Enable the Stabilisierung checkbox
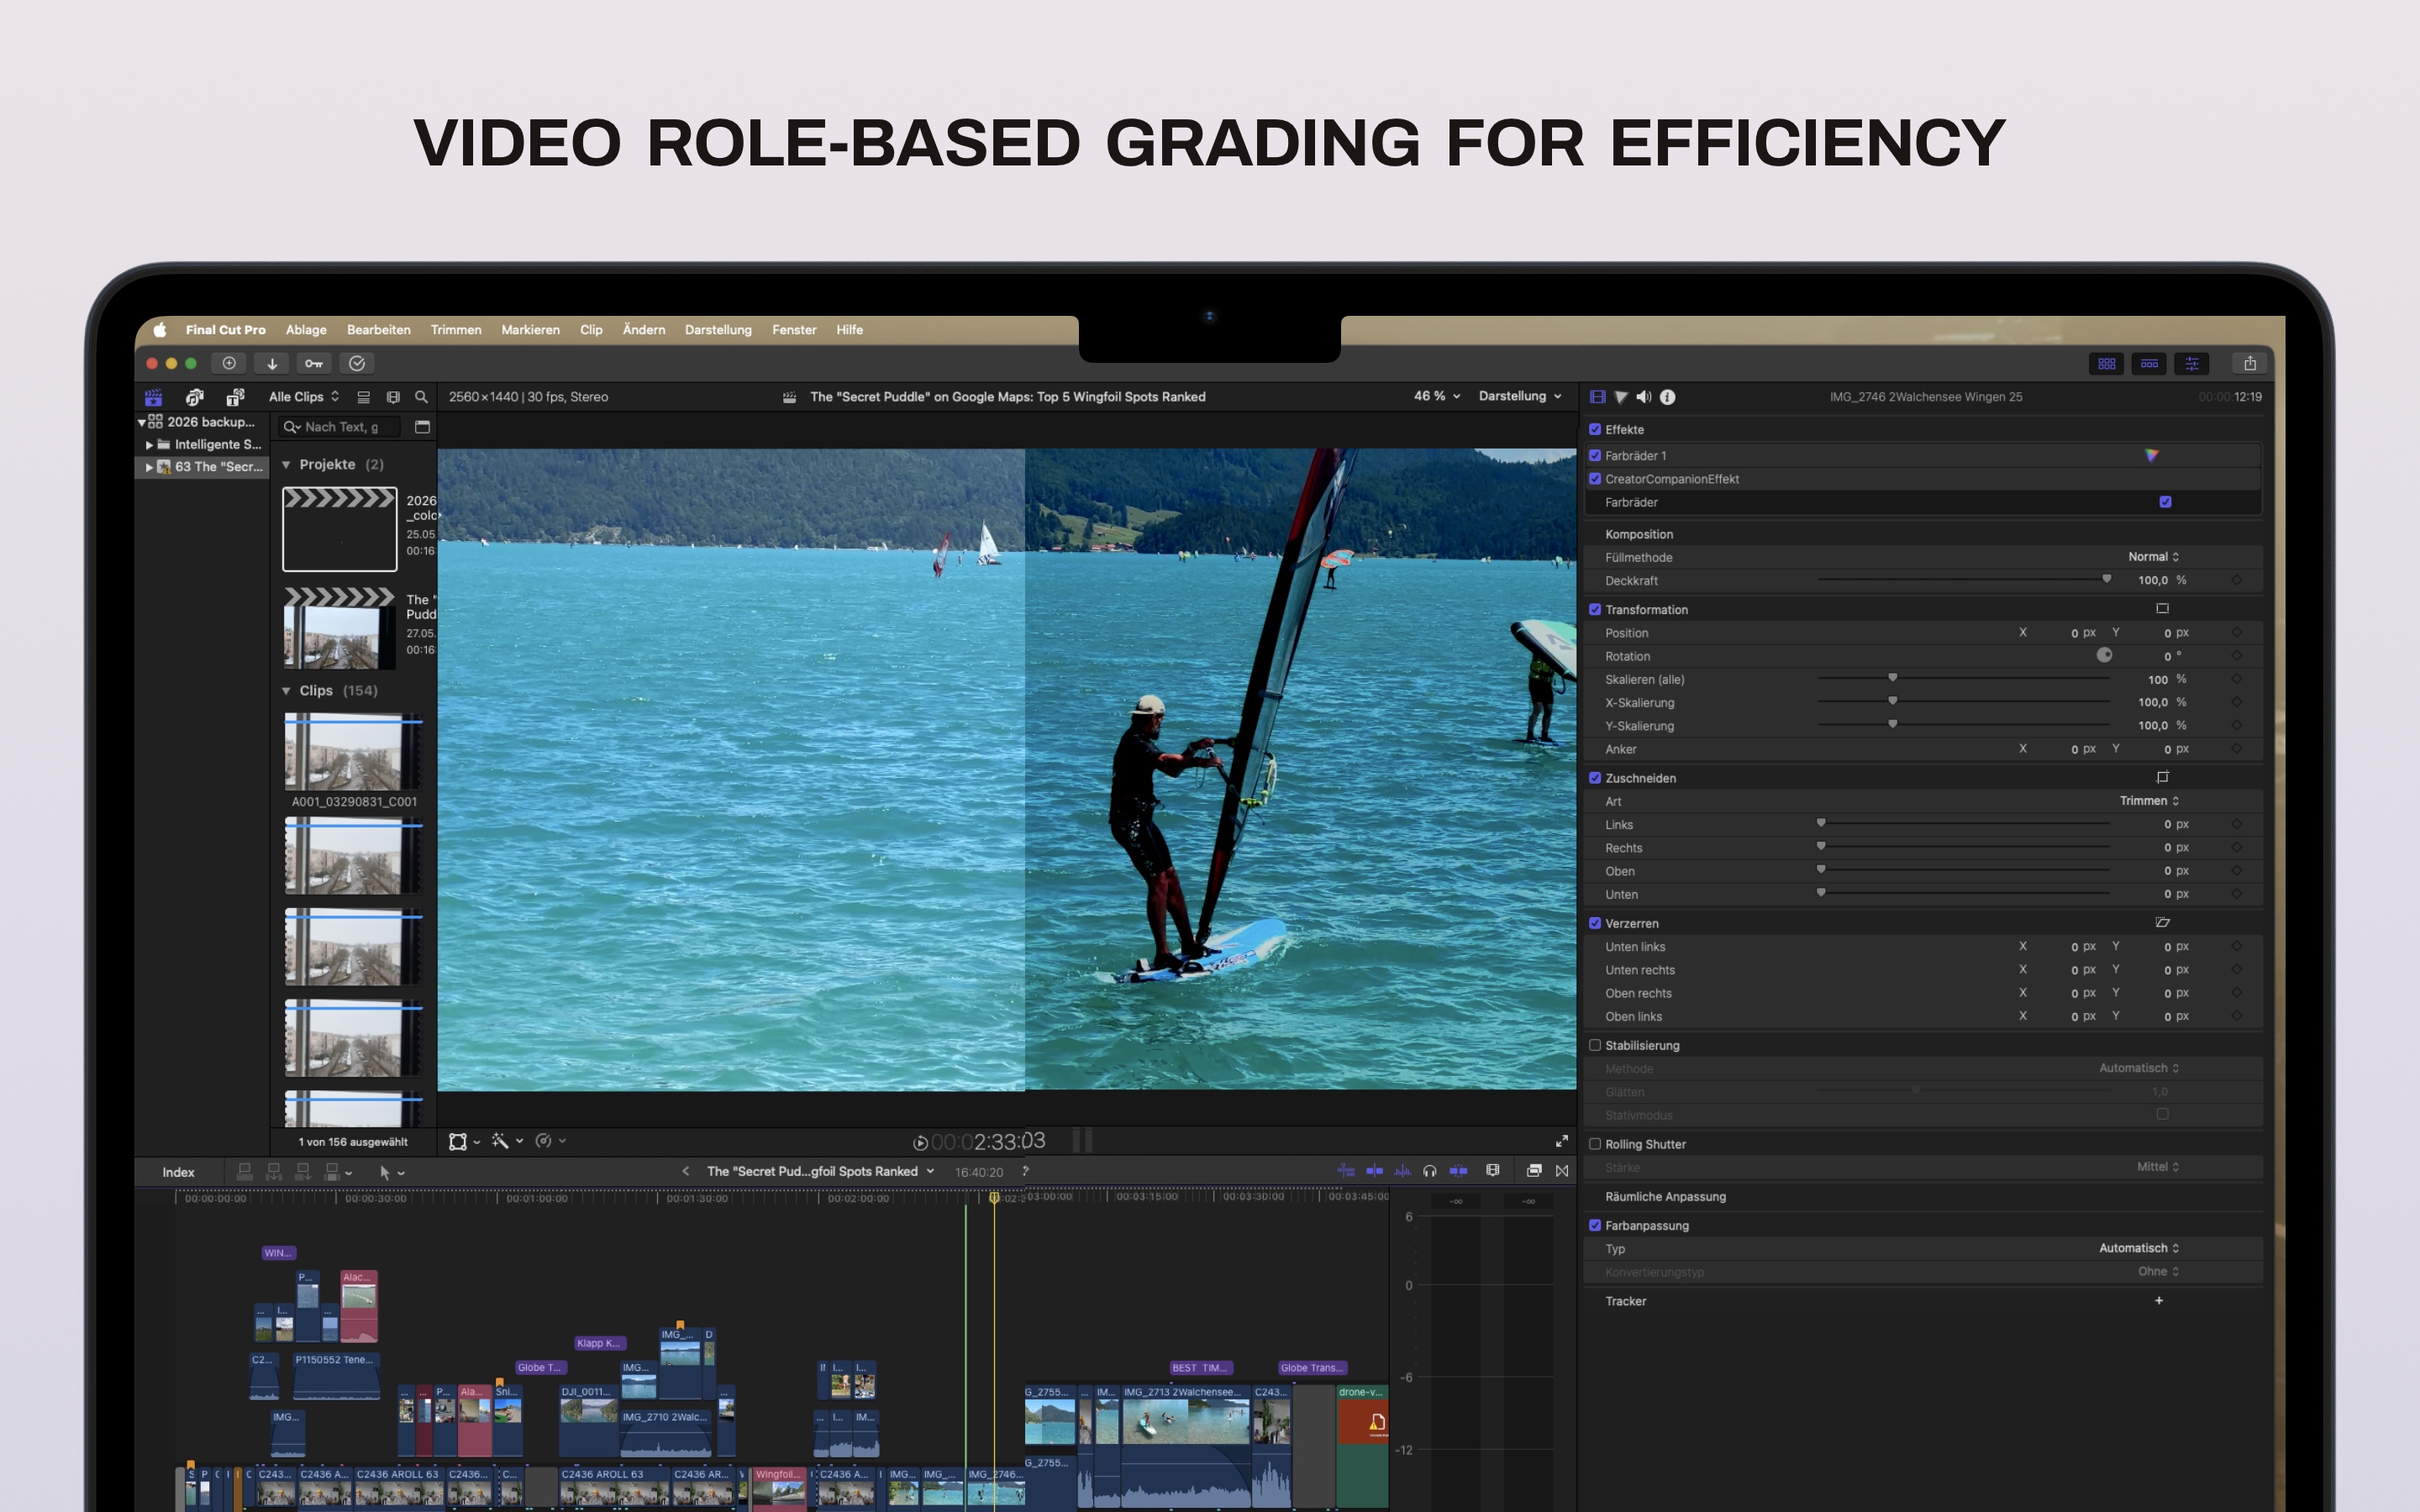Image resolution: width=2420 pixels, height=1512 pixels. click(x=1595, y=1045)
